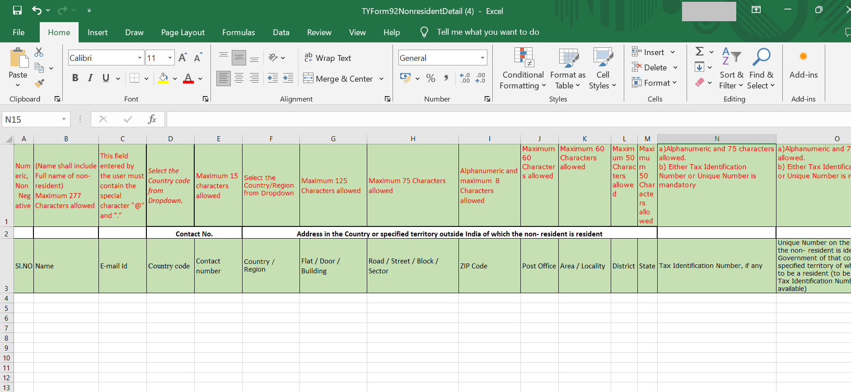The width and height of the screenshot is (851, 392).
Task: Expand the Merge & Center dropdown arrow
Action: click(381, 79)
